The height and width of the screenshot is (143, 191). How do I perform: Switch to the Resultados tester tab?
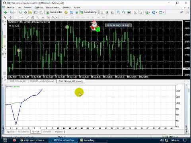(23, 131)
